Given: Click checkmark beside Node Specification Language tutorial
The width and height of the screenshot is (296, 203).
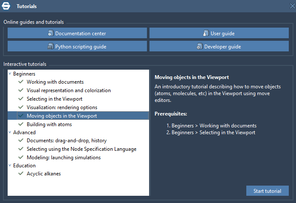Looking at the screenshot, I should 21,149.
